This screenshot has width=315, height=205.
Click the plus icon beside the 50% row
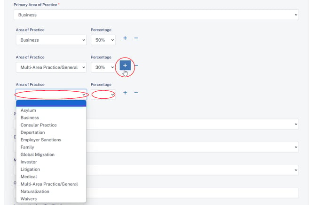pyautogui.click(x=125, y=38)
